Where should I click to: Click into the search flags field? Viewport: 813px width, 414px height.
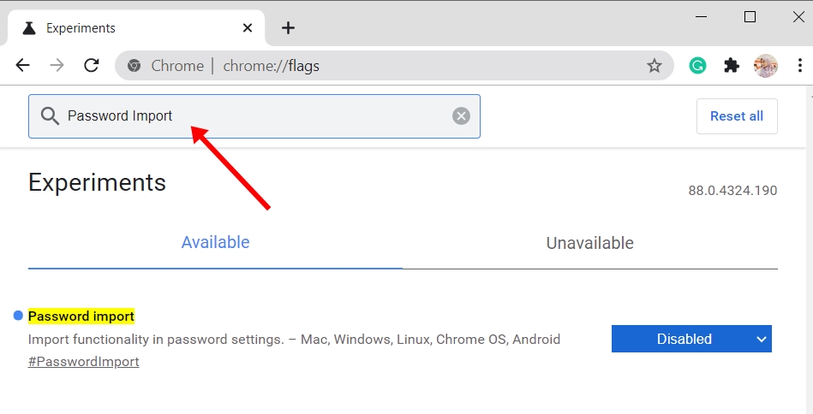coord(257,116)
